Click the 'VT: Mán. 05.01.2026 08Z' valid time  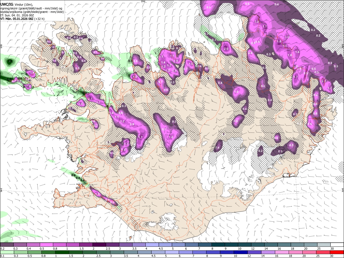point(17,19)
